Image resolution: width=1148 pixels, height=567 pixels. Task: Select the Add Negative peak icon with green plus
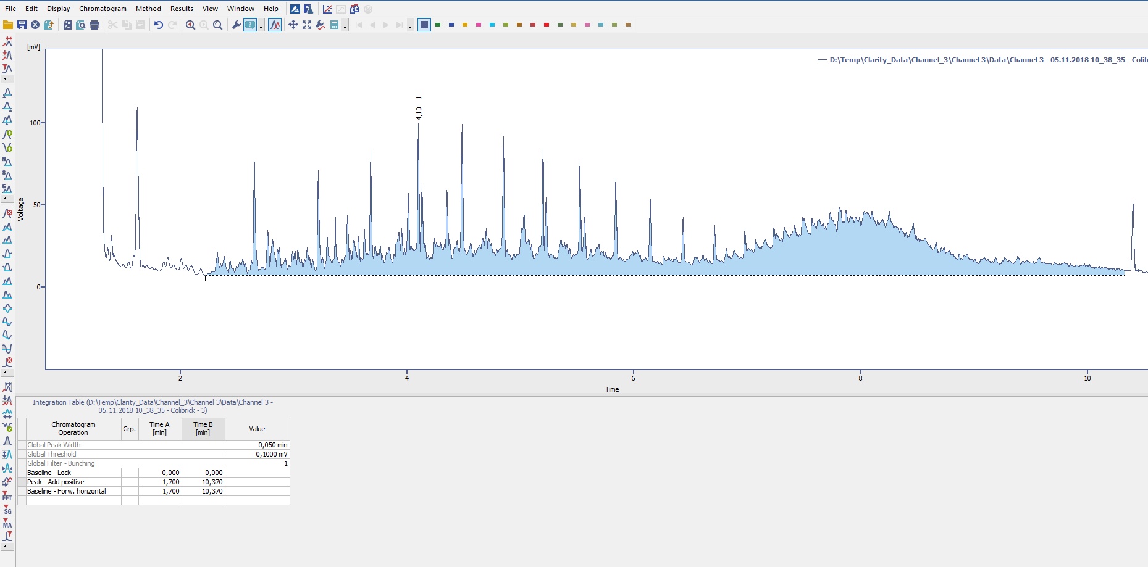click(7, 147)
